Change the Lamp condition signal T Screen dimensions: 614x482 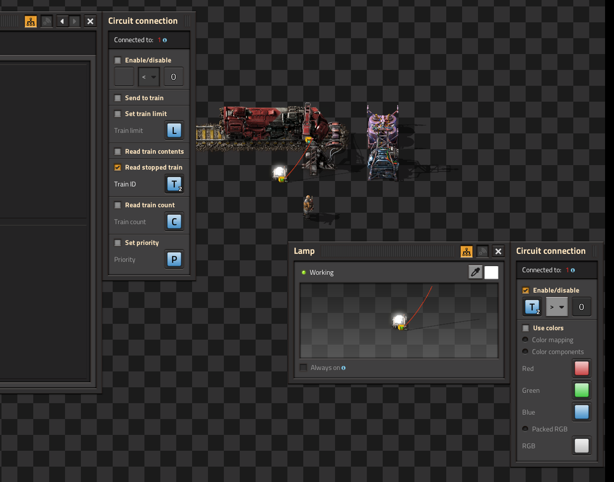point(532,307)
